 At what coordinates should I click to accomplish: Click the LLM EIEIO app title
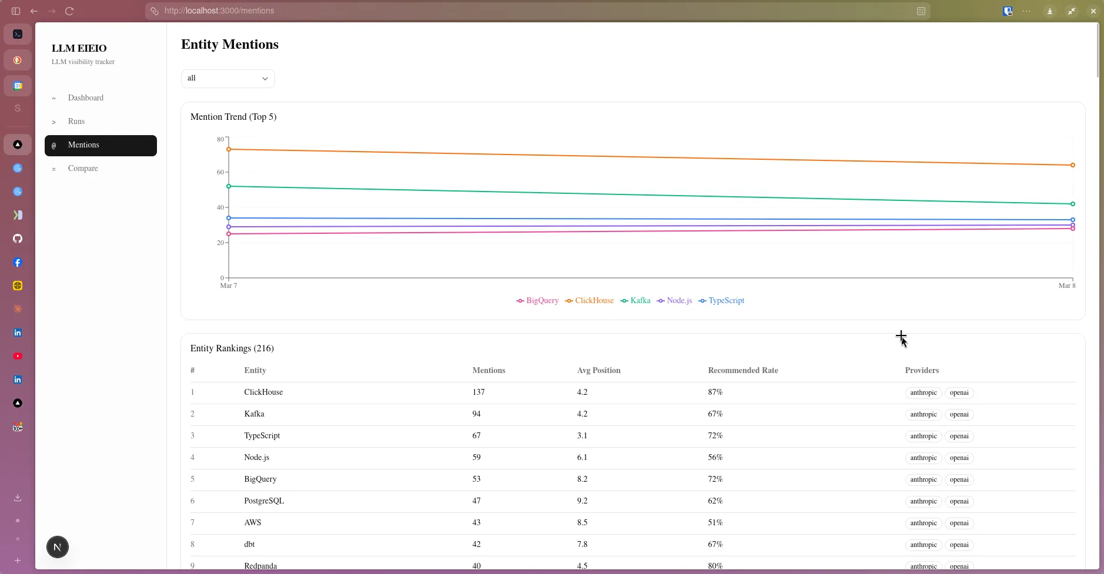click(x=79, y=48)
